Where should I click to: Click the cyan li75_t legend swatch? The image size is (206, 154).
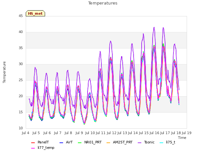pos(162,142)
